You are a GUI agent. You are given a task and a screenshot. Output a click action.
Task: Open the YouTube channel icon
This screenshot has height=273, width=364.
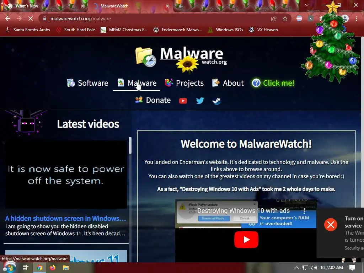183,101
